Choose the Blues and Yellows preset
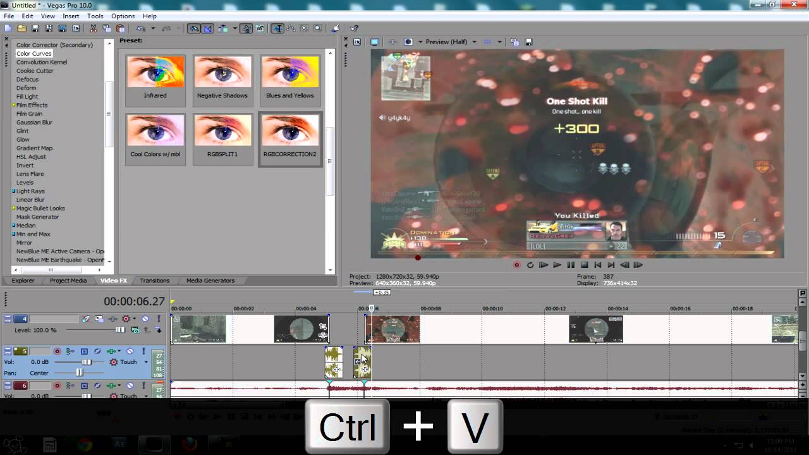Viewport: 809px width, 455px height. (x=289, y=80)
